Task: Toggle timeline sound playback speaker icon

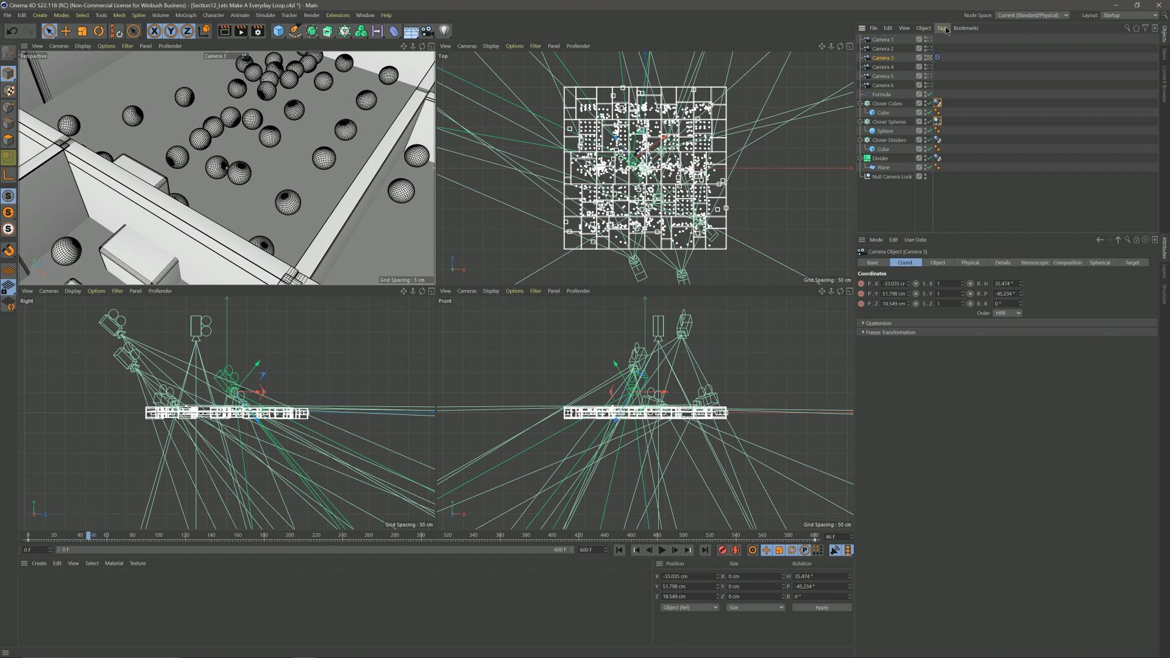Action: pyautogui.click(x=835, y=550)
